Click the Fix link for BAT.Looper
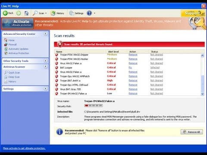This screenshot has height=155, width=207. 130,68
